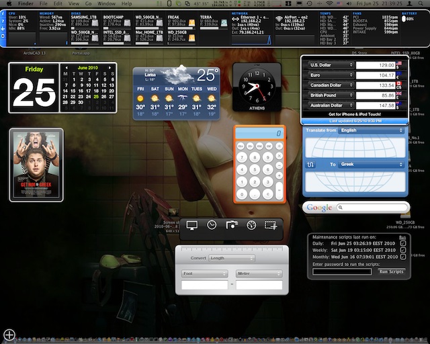Click the SAMSUNG_1TB disk icon in iStat

(95, 23)
